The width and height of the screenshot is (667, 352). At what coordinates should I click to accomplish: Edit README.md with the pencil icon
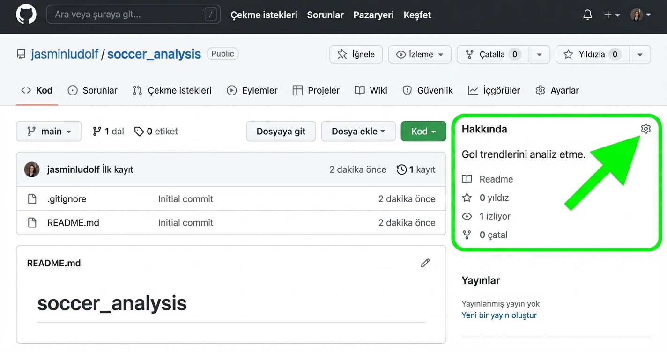pos(425,263)
